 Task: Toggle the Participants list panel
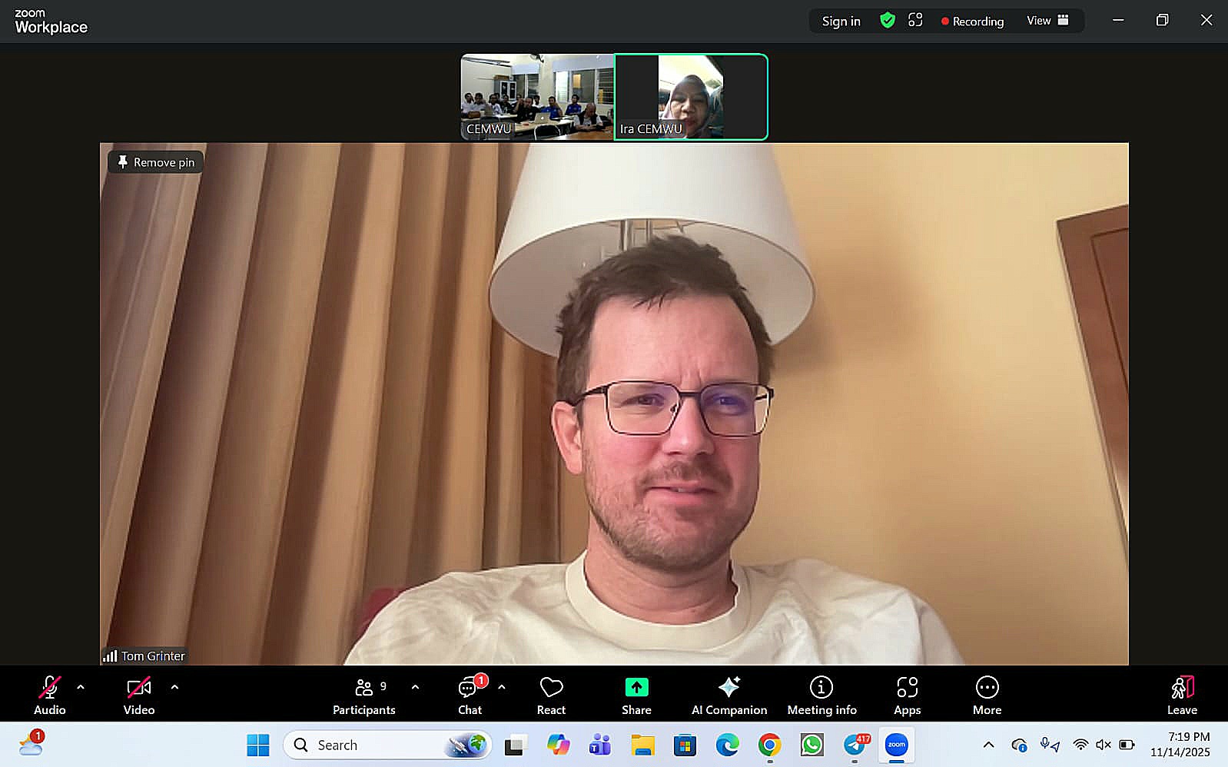[x=364, y=696]
